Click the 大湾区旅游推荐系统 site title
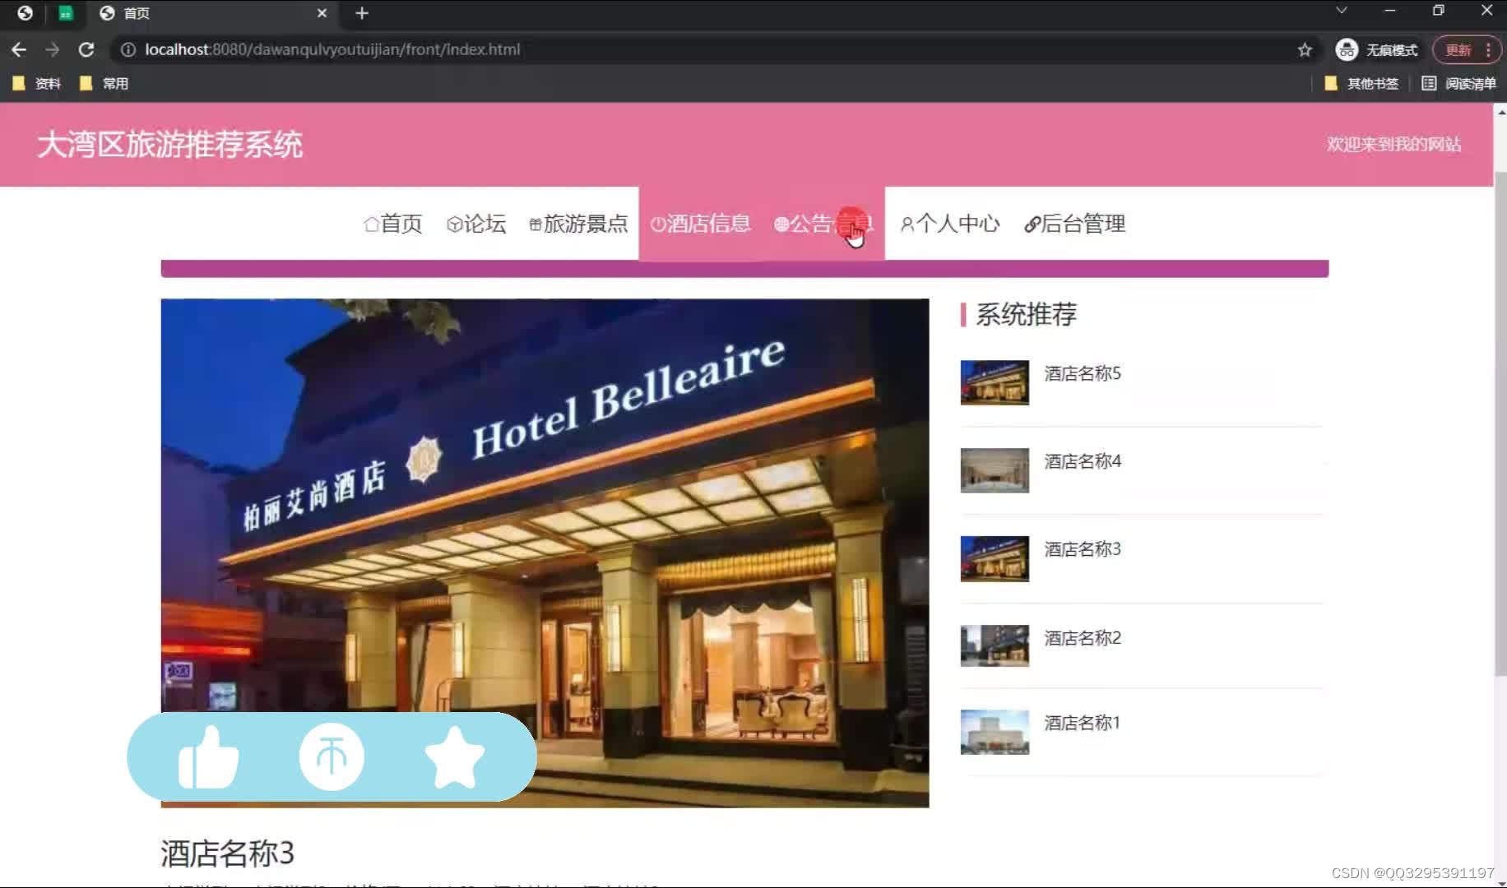Screen dimensions: 1507x888 [170, 145]
